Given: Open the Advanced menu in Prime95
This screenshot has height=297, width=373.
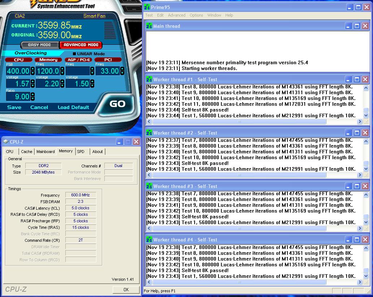Looking at the screenshot, I should [177, 15].
